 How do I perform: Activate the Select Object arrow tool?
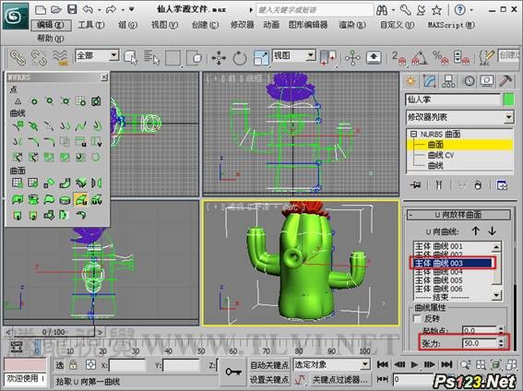coord(130,57)
